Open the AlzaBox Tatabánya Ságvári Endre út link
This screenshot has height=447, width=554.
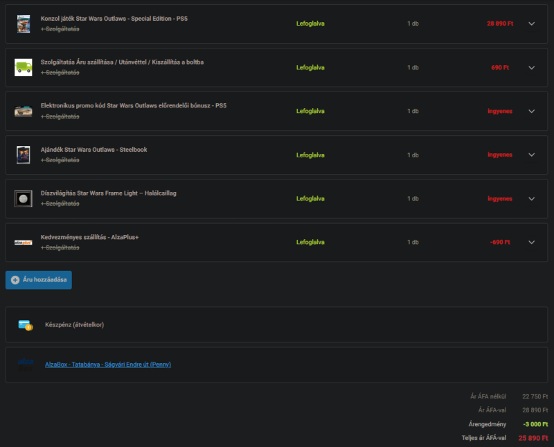coord(108,365)
